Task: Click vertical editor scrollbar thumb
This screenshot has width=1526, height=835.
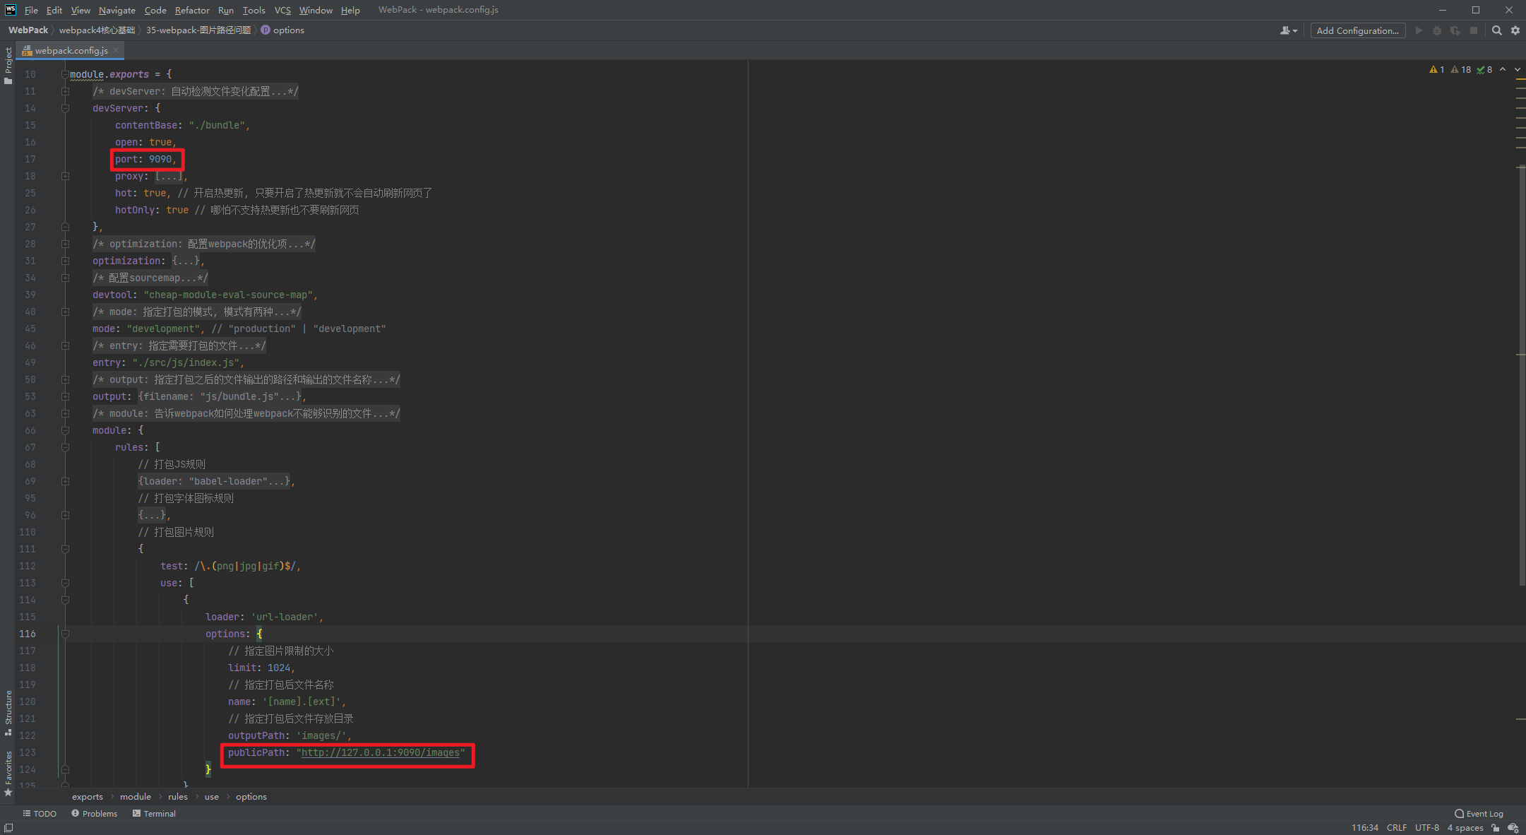Action: coord(1521,374)
